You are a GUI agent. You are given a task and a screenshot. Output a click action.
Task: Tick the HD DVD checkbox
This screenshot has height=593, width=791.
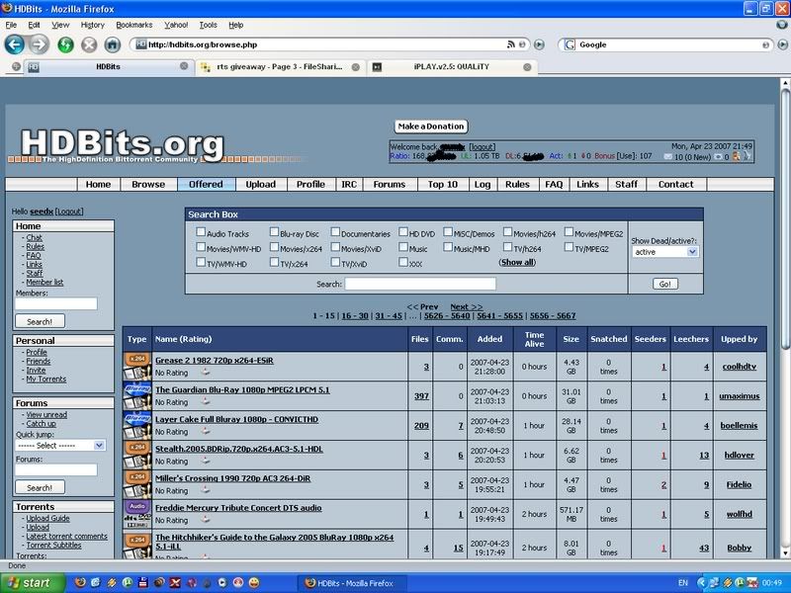coord(403,232)
